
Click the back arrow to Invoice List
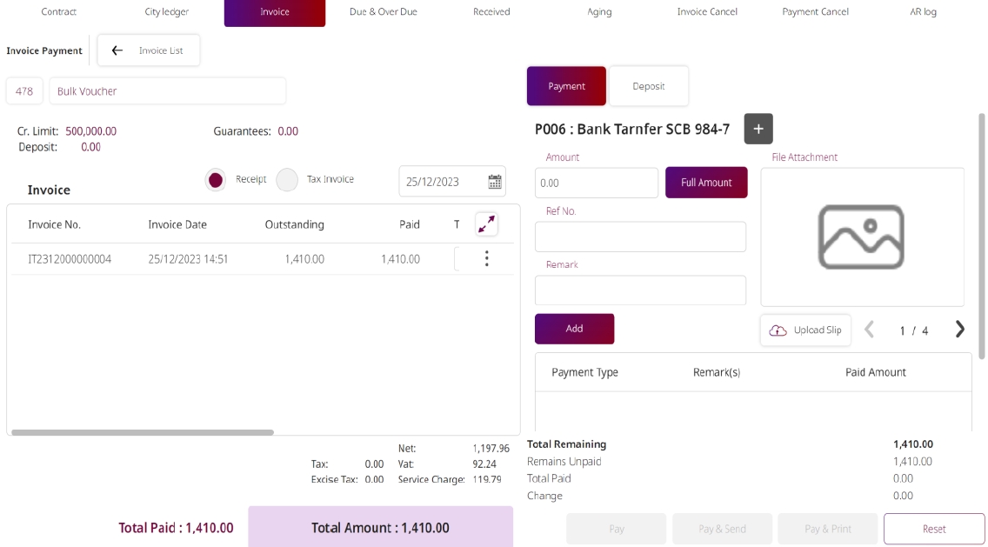click(117, 50)
